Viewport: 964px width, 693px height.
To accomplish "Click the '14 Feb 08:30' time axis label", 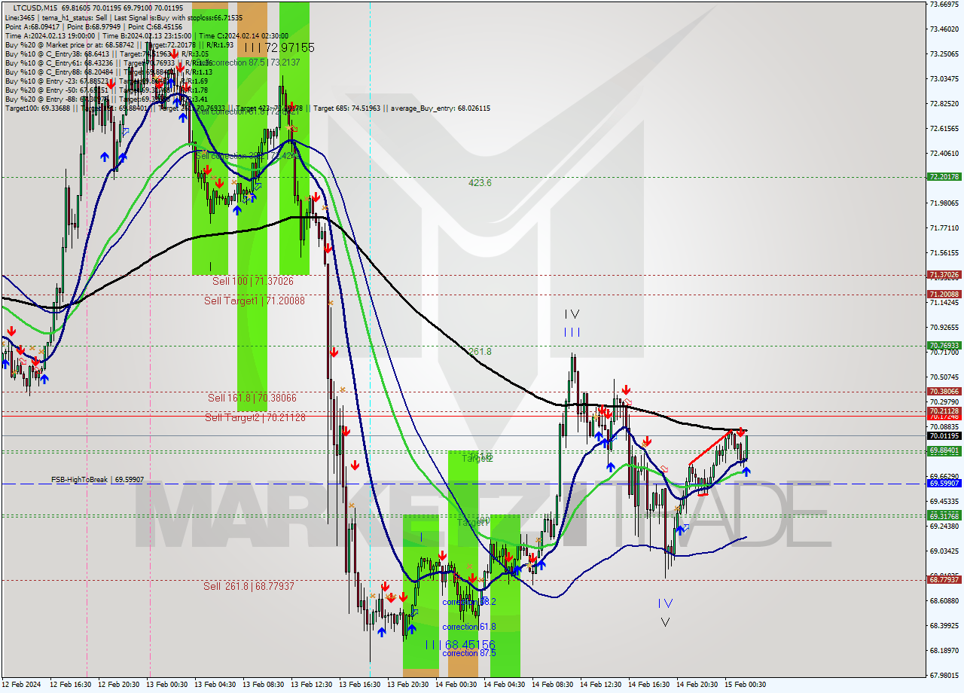I will pyautogui.click(x=553, y=685).
